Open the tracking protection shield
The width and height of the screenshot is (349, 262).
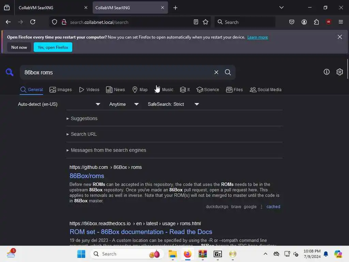click(55, 22)
